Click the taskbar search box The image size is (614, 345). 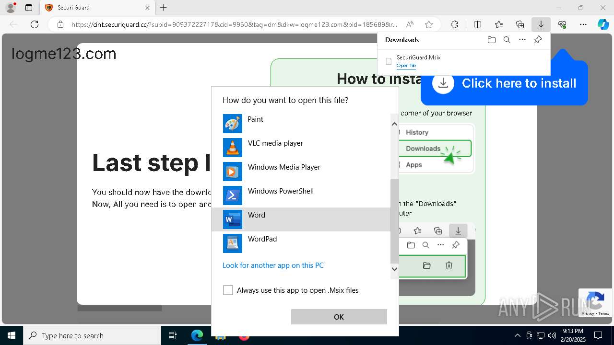pyautogui.click(x=92, y=335)
